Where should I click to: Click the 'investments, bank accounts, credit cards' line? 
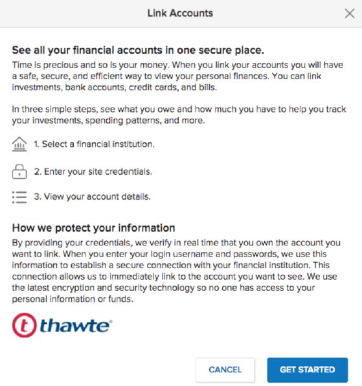click(x=115, y=87)
